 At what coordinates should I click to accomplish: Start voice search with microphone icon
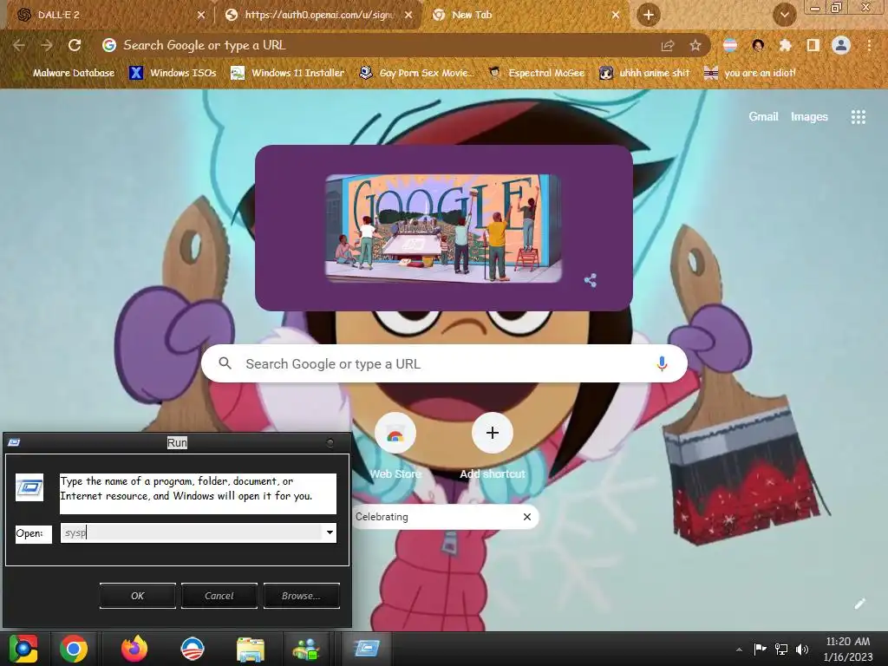pyautogui.click(x=662, y=363)
